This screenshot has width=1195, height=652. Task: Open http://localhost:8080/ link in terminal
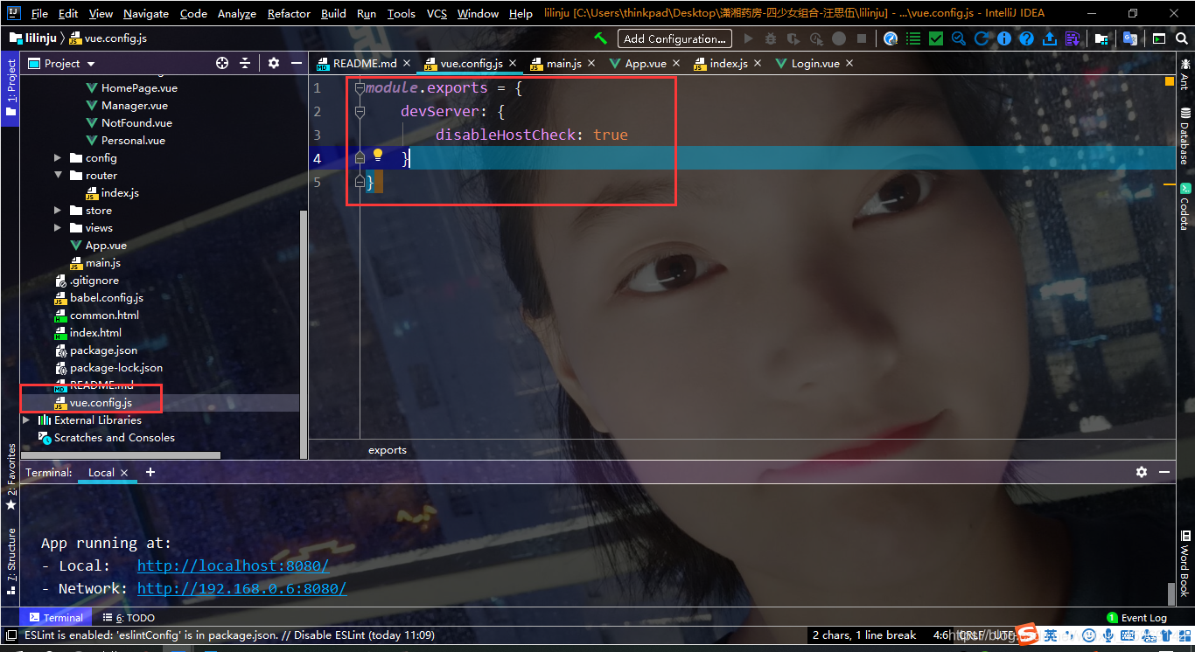233,565
